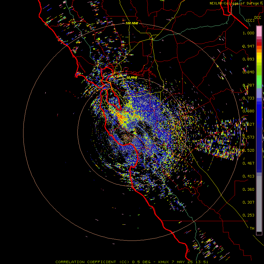Pick the gray segment of the color bar
The image size is (264, 264).
pyautogui.click(x=259, y=204)
